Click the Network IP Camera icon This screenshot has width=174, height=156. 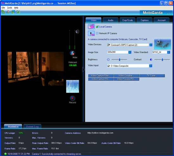point(91,33)
